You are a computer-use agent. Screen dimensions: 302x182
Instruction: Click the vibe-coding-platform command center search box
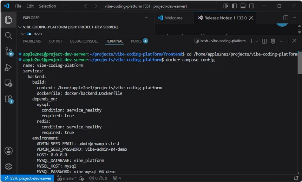coord(159,6)
